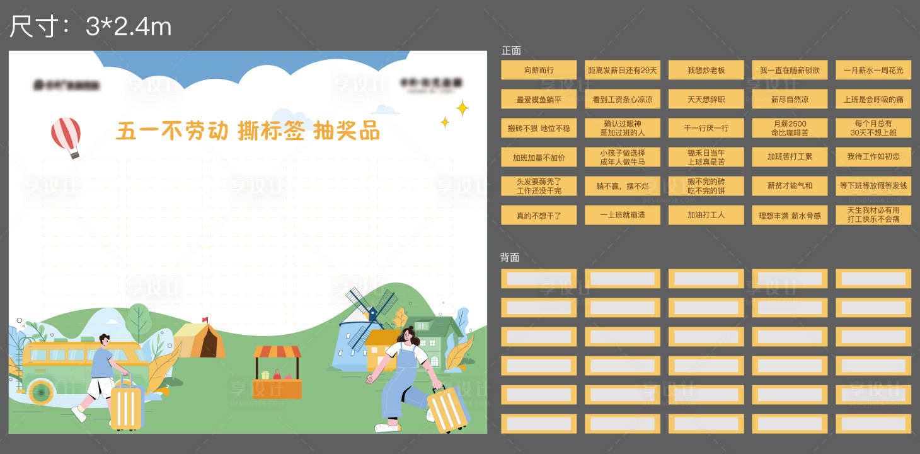Select the 我待工作如初恋 label

(873, 157)
